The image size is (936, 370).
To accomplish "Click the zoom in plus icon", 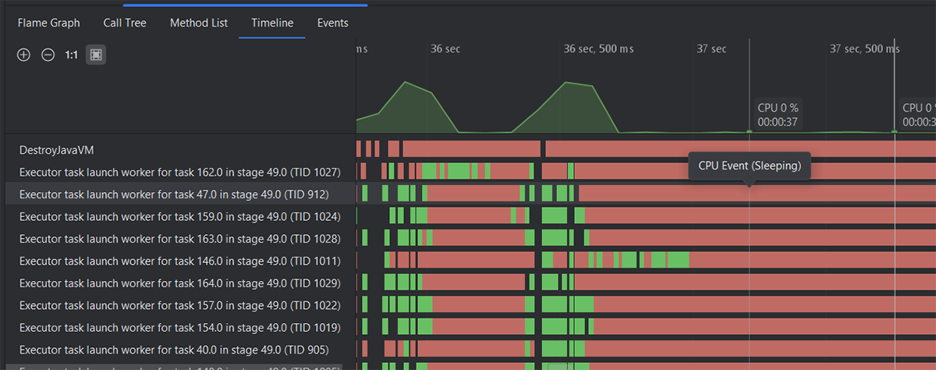I will (x=23, y=55).
